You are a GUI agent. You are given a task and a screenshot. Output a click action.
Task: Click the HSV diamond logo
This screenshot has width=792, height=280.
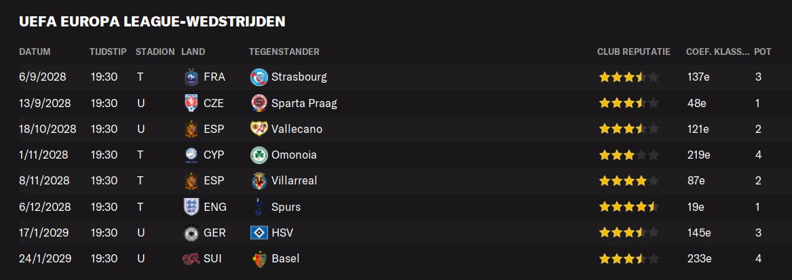click(x=259, y=233)
